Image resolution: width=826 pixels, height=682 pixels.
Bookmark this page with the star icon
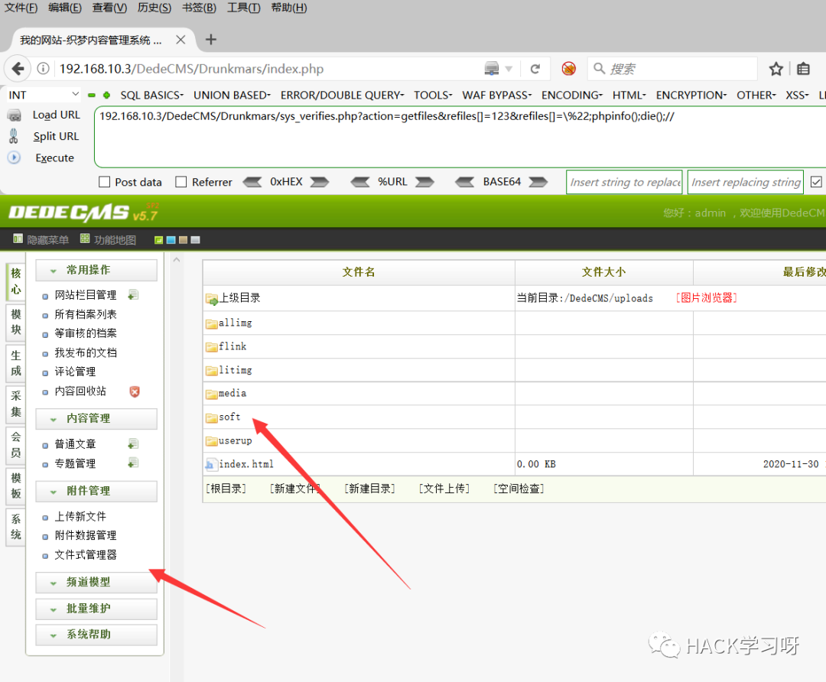tap(776, 69)
